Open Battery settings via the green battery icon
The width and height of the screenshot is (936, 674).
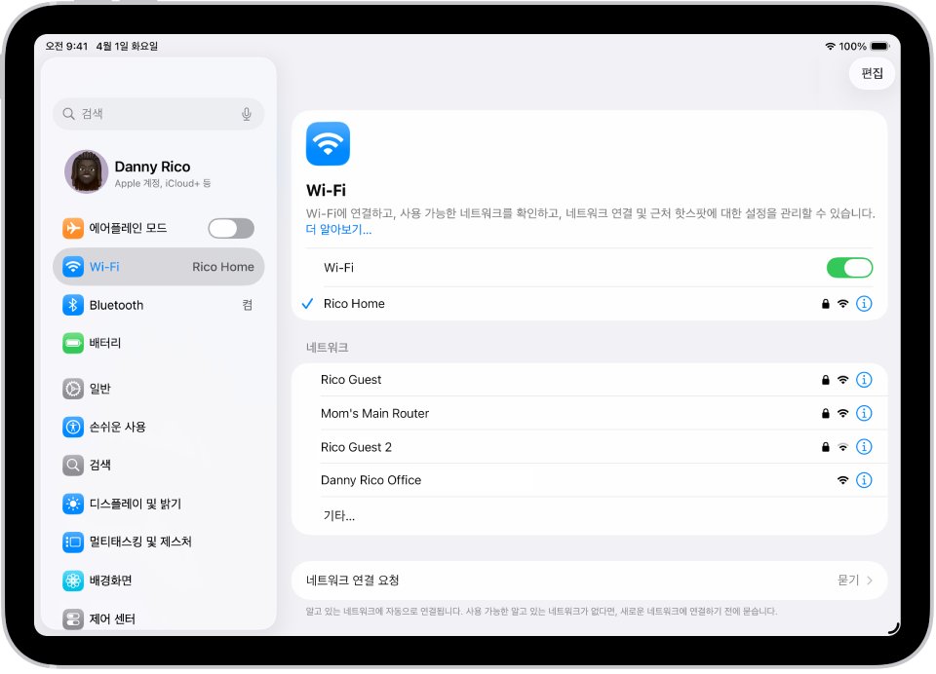73,343
